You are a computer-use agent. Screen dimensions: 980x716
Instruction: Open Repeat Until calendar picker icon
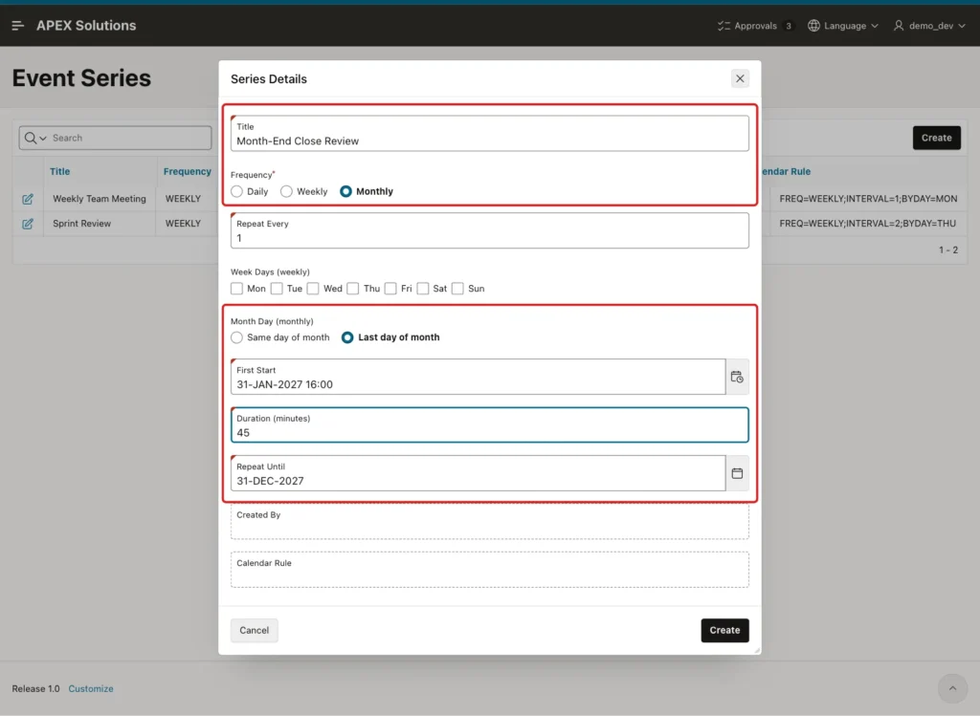click(x=737, y=473)
